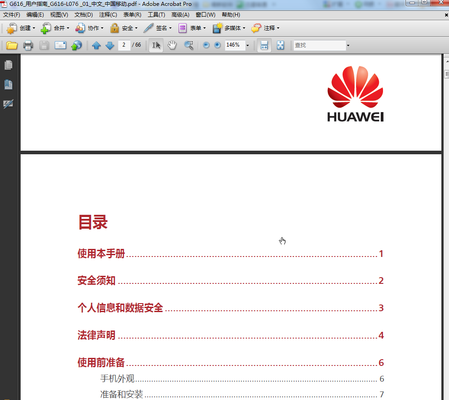
Task: Click the Zoom in plus button
Action: click(x=217, y=45)
